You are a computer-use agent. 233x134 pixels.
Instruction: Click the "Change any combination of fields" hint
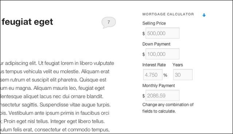[x=168, y=108]
